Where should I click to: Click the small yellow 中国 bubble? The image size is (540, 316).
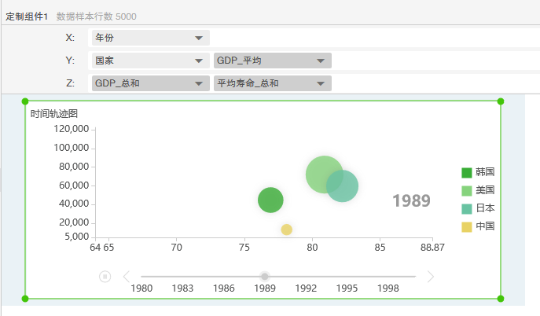coord(287,230)
